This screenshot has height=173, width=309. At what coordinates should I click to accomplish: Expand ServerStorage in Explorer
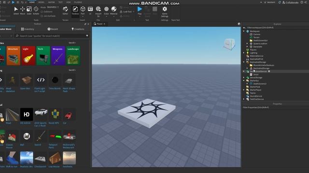244,77
